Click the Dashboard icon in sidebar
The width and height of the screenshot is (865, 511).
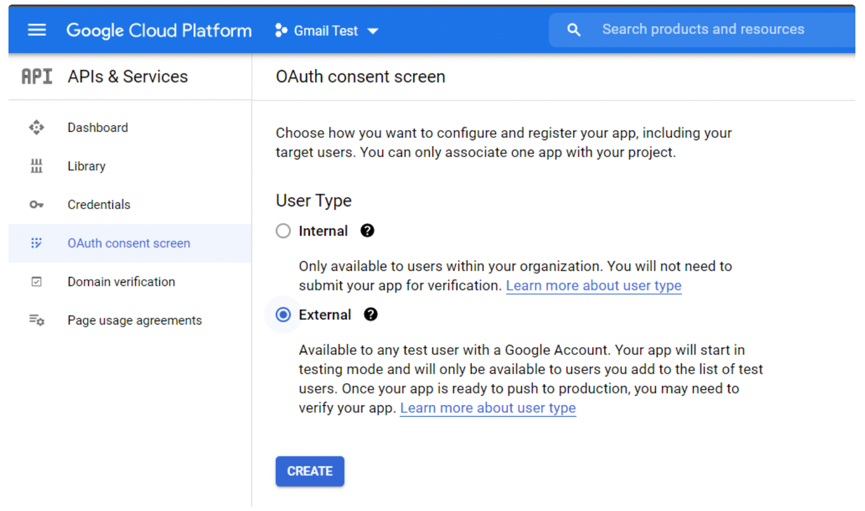37,128
